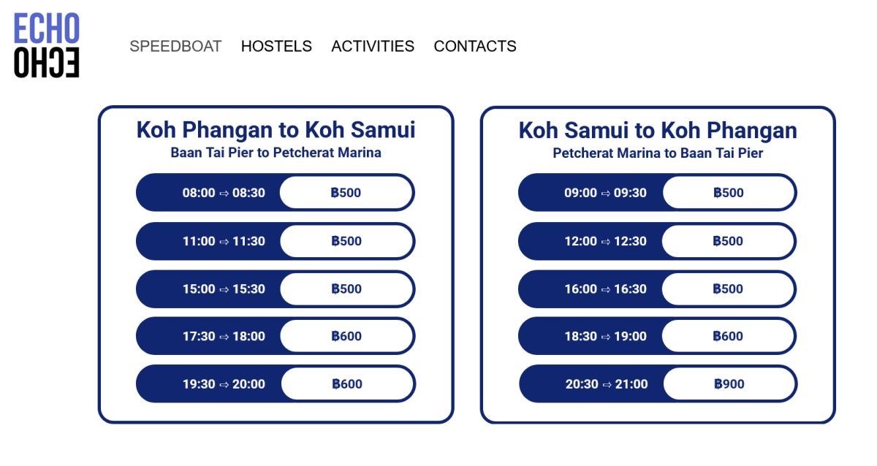Choose the 12:00 to 12:30 speedboat
The width and height of the screenshot is (877, 466).
pyautogui.click(x=605, y=241)
